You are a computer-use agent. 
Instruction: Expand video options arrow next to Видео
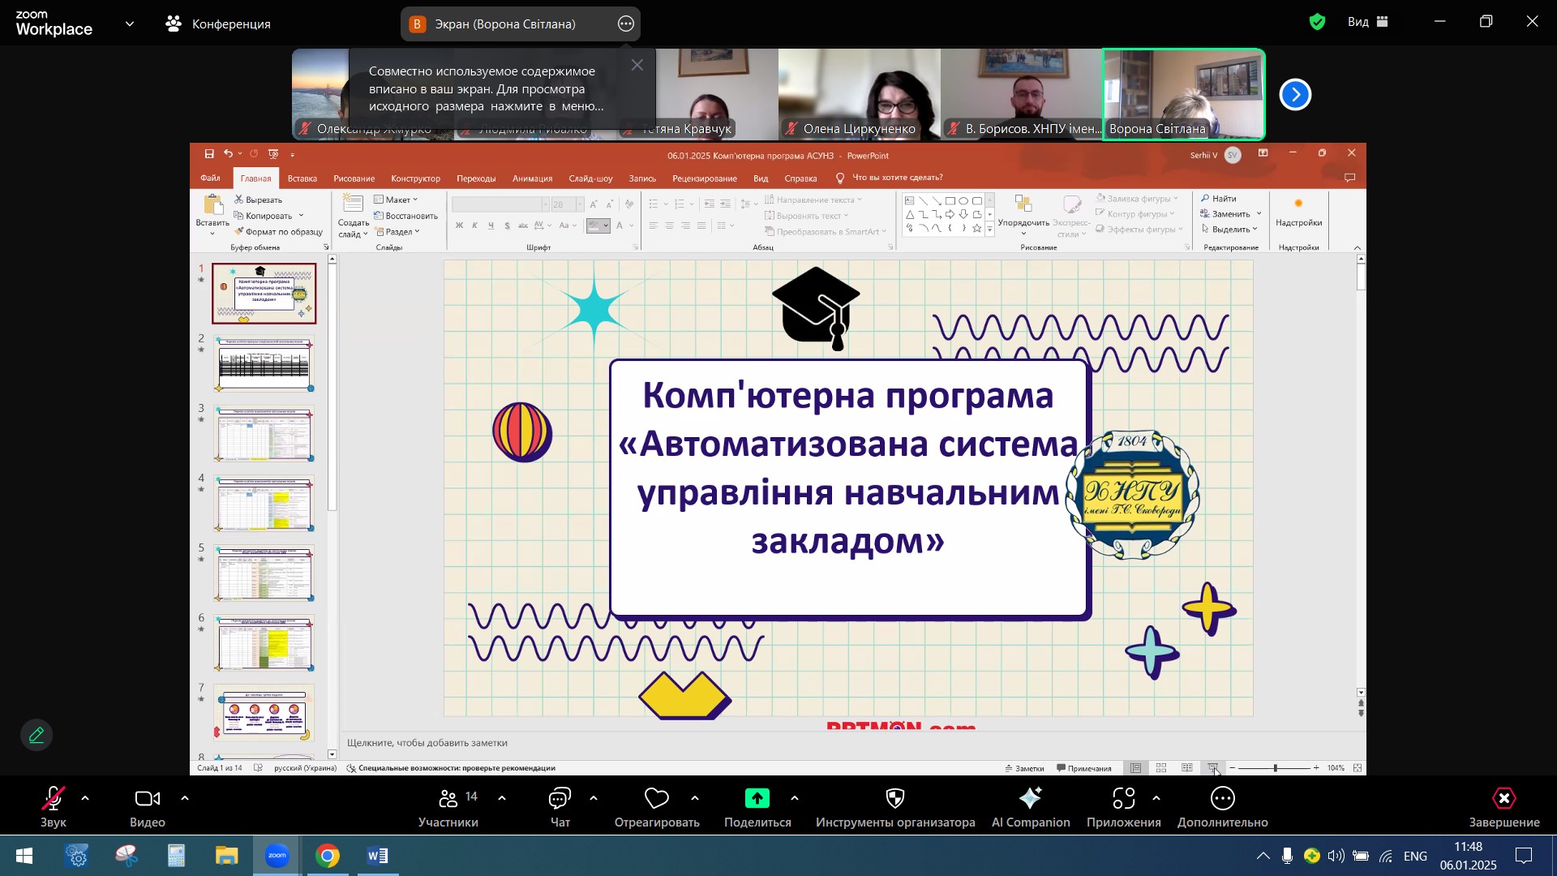[x=185, y=799]
